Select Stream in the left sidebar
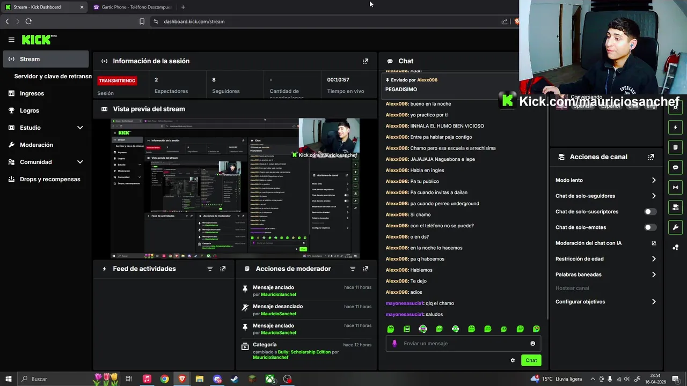The width and height of the screenshot is (687, 386). point(46,59)
